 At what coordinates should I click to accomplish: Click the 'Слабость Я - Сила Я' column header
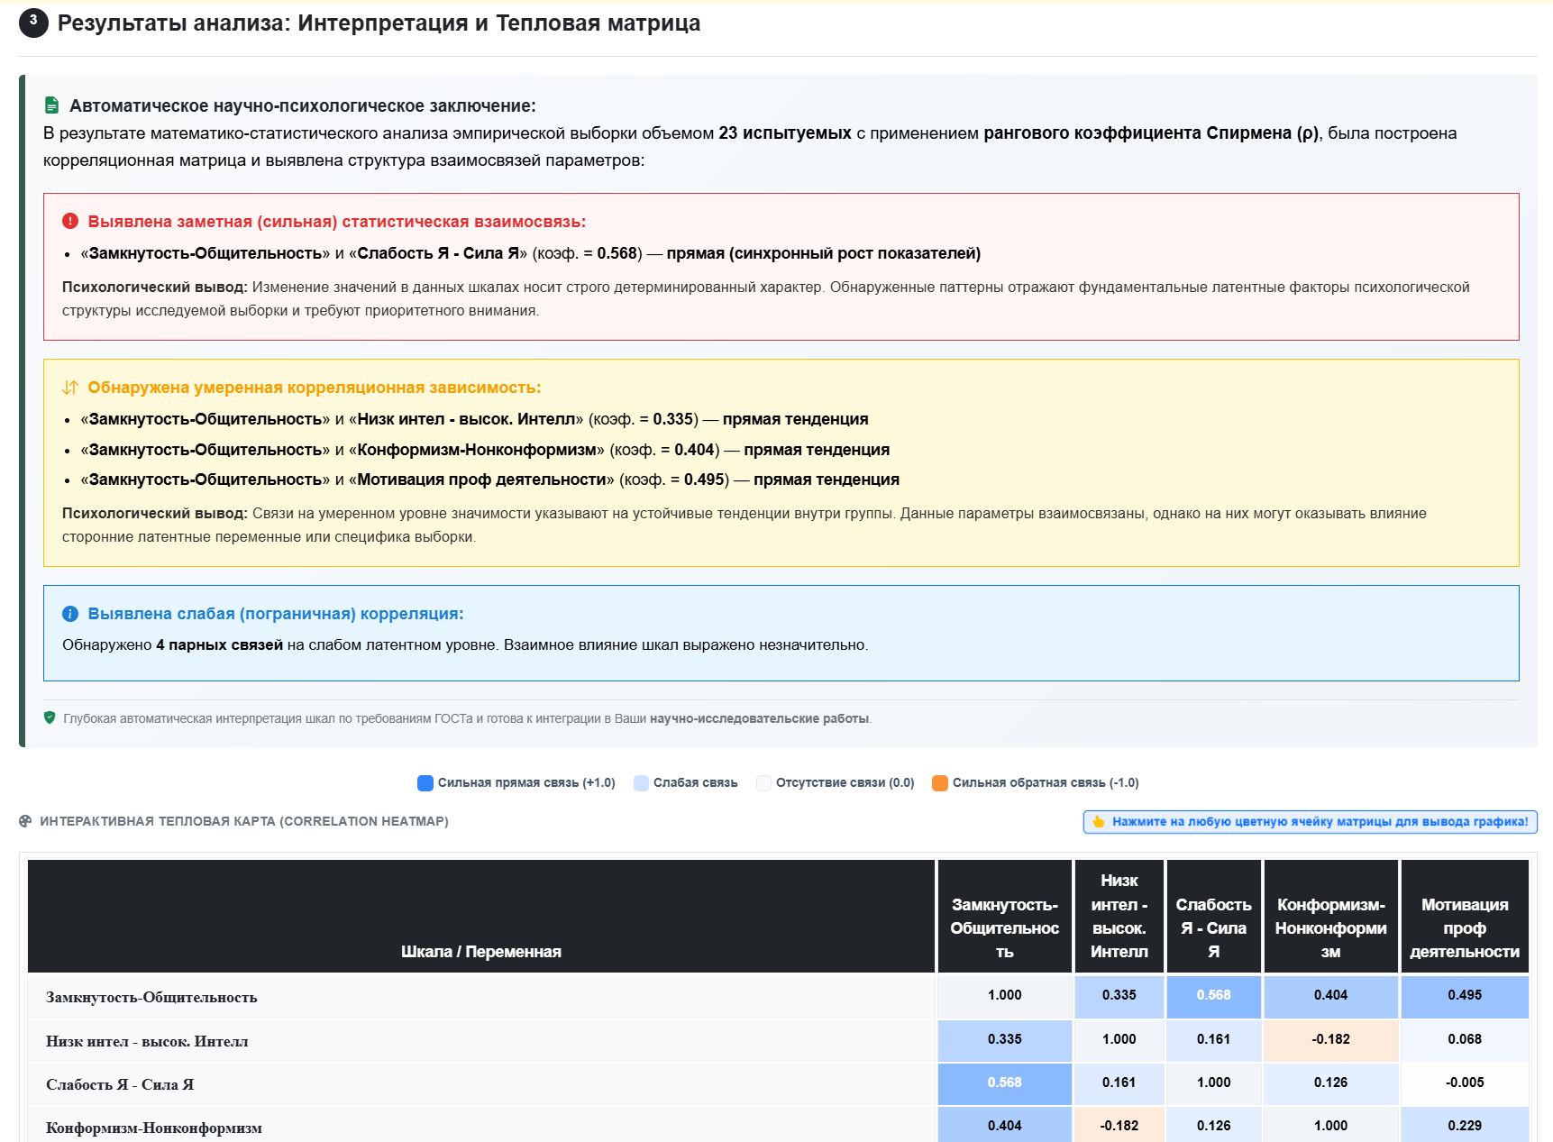[1214, 917]
